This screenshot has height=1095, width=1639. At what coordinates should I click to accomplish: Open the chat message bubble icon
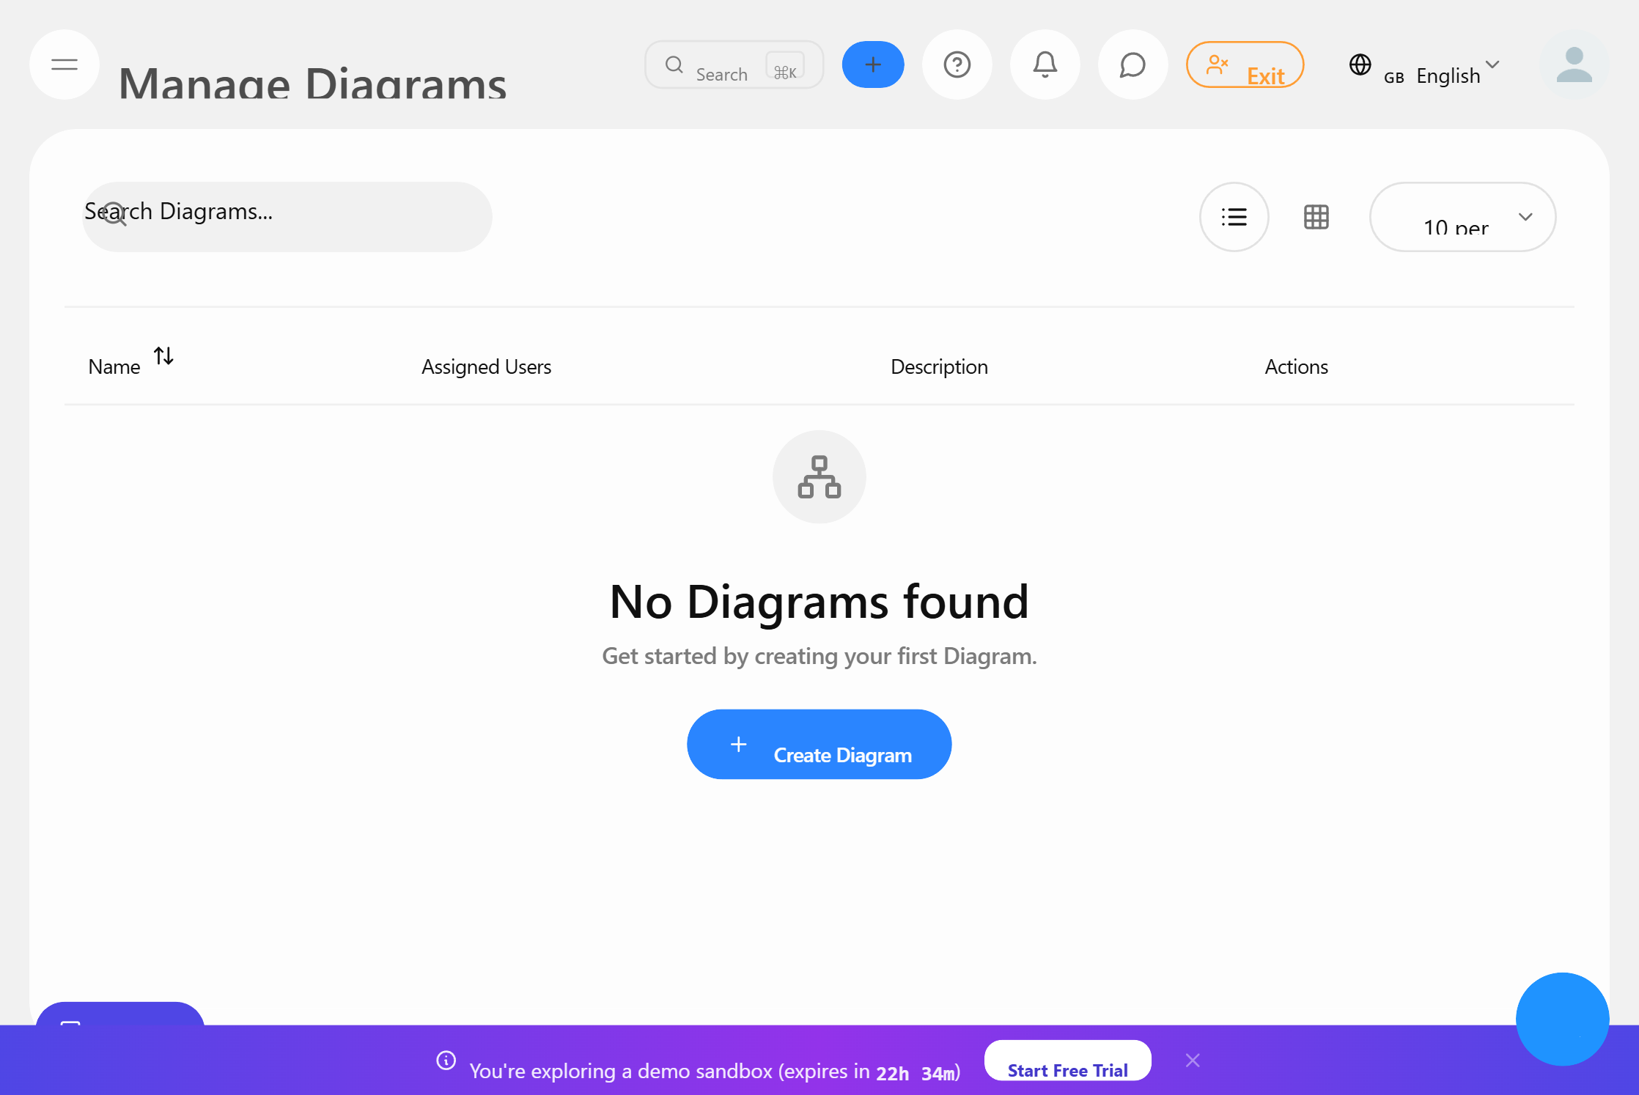(x=1132, y=64)
